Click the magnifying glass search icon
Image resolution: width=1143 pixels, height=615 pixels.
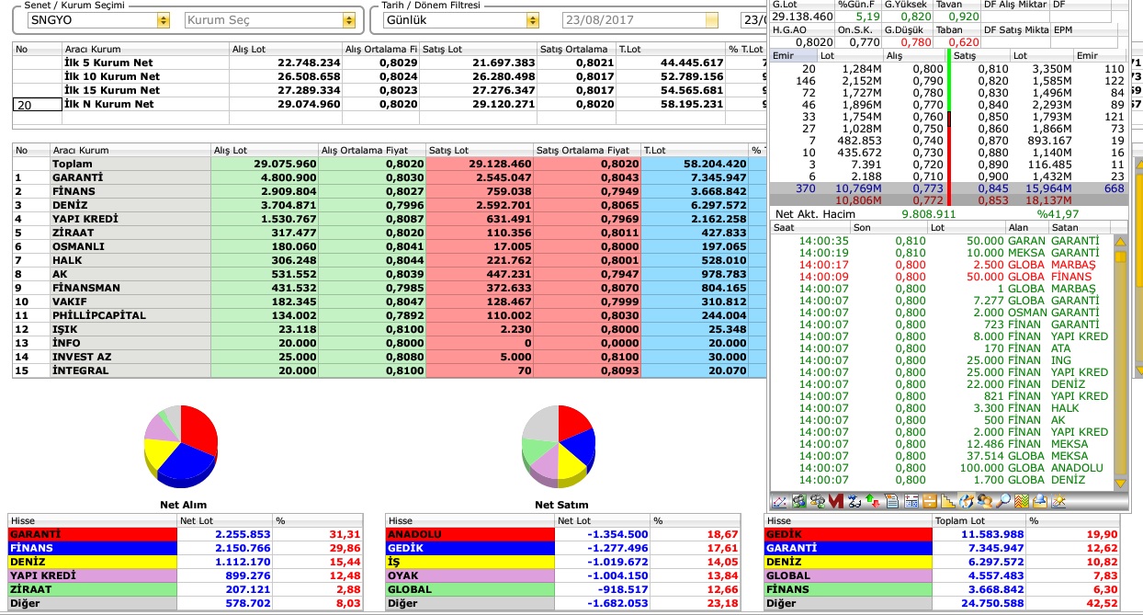[1004, 502]
